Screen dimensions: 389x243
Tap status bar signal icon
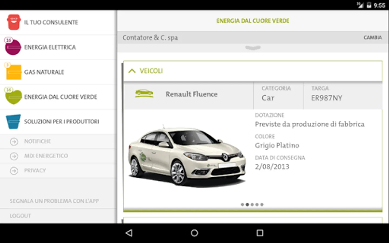[x=360, y=5]
